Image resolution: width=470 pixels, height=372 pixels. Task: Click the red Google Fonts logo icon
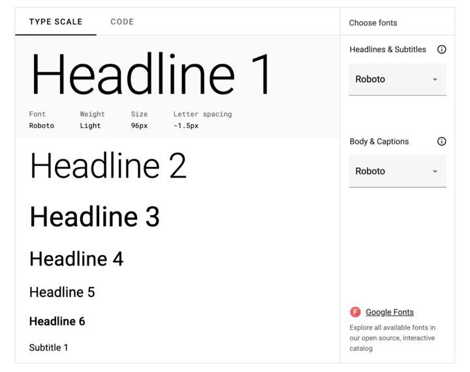tap(355, 312)
